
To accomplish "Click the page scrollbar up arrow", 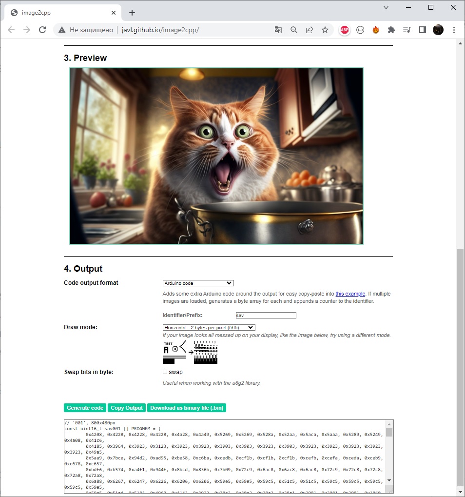I will (x=461, y=43).
